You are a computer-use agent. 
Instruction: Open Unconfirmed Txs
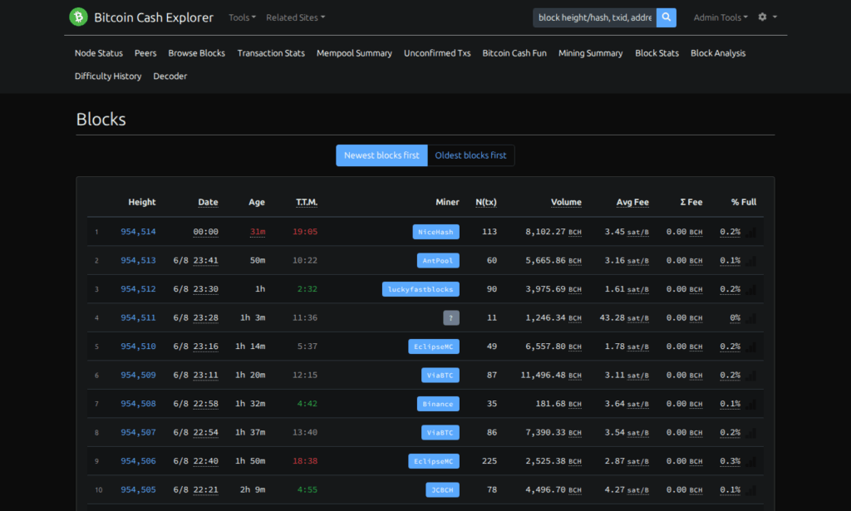tap(437, 53)
